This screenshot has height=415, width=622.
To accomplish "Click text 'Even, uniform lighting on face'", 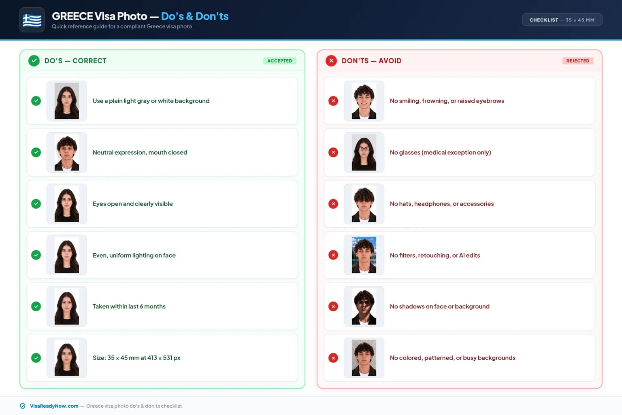I will pyautogui.click(x=134, y=255).
